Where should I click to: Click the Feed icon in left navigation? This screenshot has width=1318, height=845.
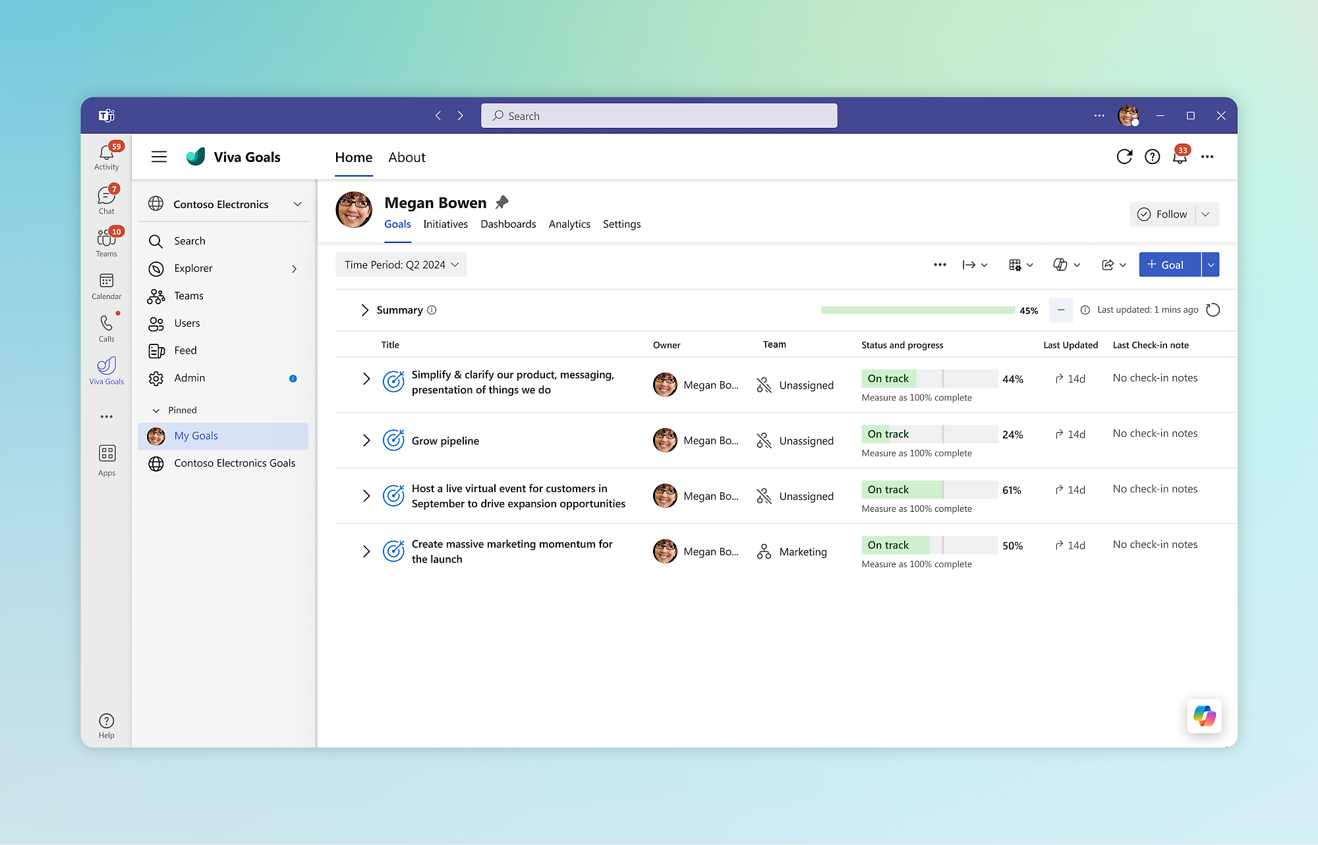tap(156, 350)
